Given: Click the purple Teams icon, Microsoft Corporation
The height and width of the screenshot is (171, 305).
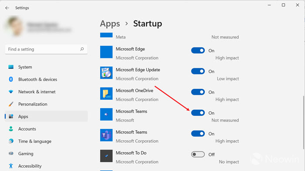Looking at the screenshot, I should click(x=106, y=135).
